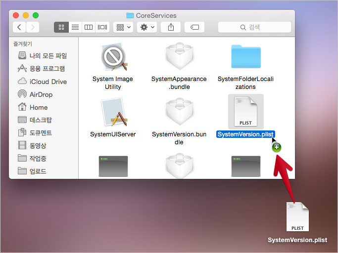Select the SystemUIServer app icon
Screen dimensions: 338x253
(x=114, y=112)
